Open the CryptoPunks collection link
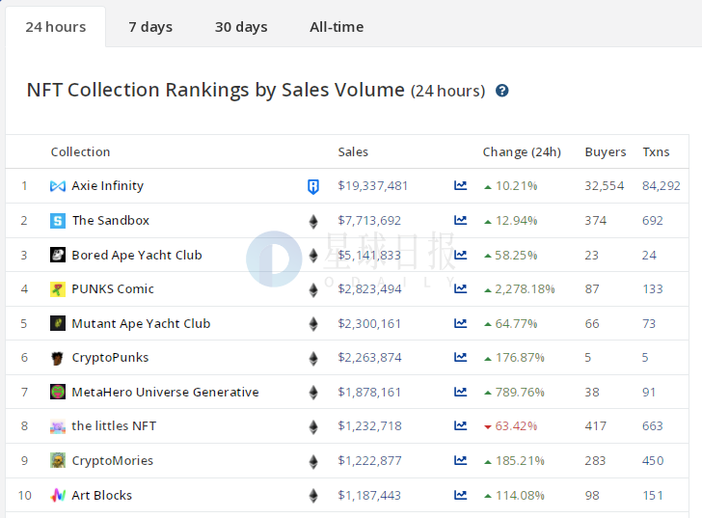 [x=110, y=358]
